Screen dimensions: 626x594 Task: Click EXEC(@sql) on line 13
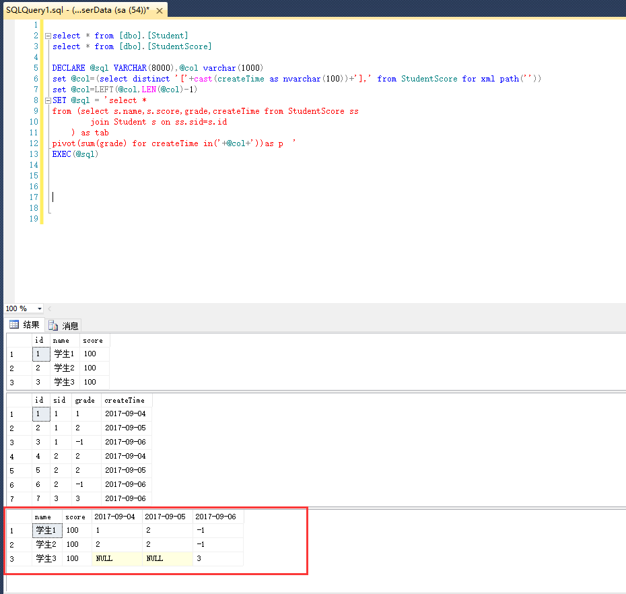click(75, 154)
